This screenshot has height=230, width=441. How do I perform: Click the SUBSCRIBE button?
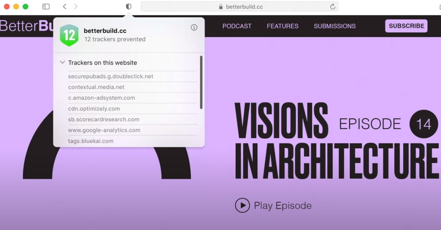point(406,26)
